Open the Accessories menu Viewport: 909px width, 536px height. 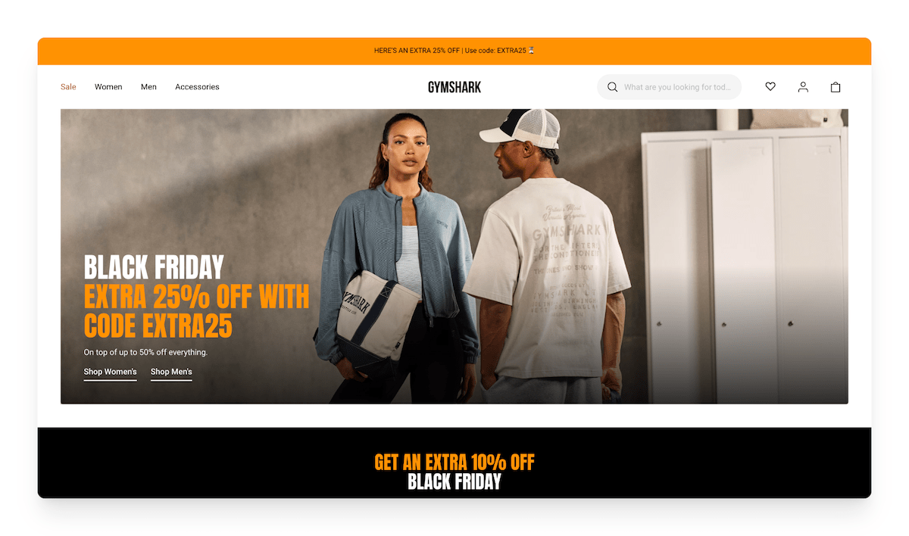197,87
